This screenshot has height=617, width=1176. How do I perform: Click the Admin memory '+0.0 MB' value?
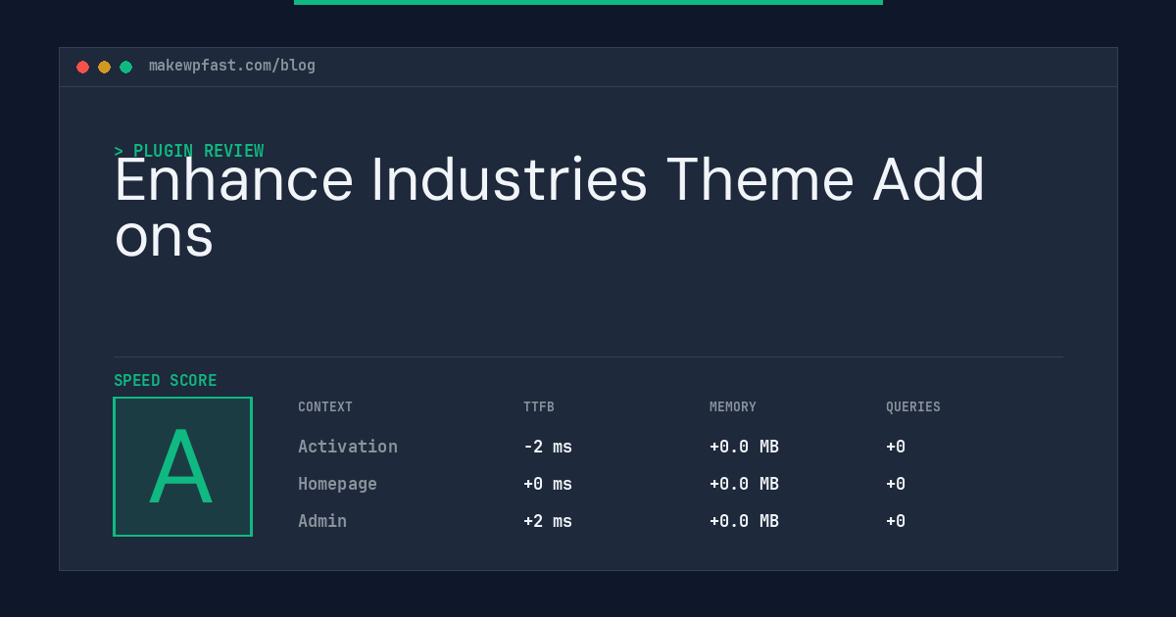point(744,521)
